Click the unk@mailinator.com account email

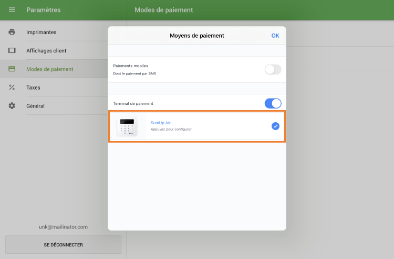(x=64, y=227)
